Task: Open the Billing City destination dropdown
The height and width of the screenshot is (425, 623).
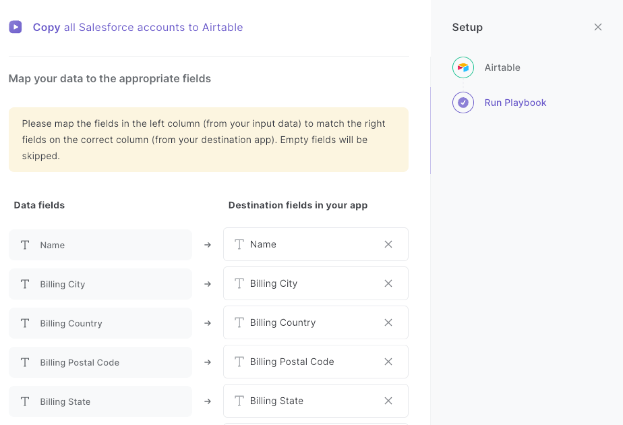Action: pos(316,284)
